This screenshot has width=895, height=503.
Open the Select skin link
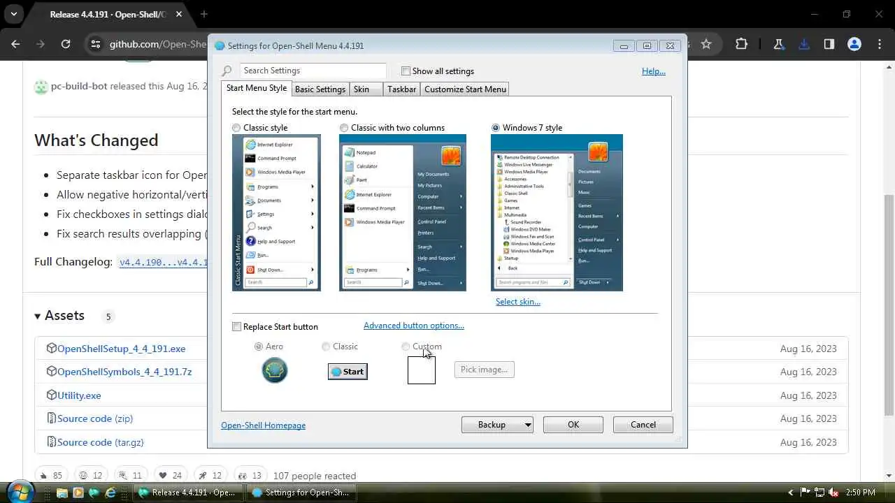click(518, 302)
